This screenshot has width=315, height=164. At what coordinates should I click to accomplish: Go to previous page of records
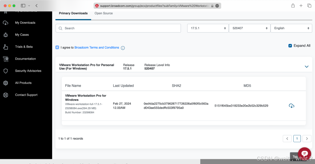tap(287, 138)
